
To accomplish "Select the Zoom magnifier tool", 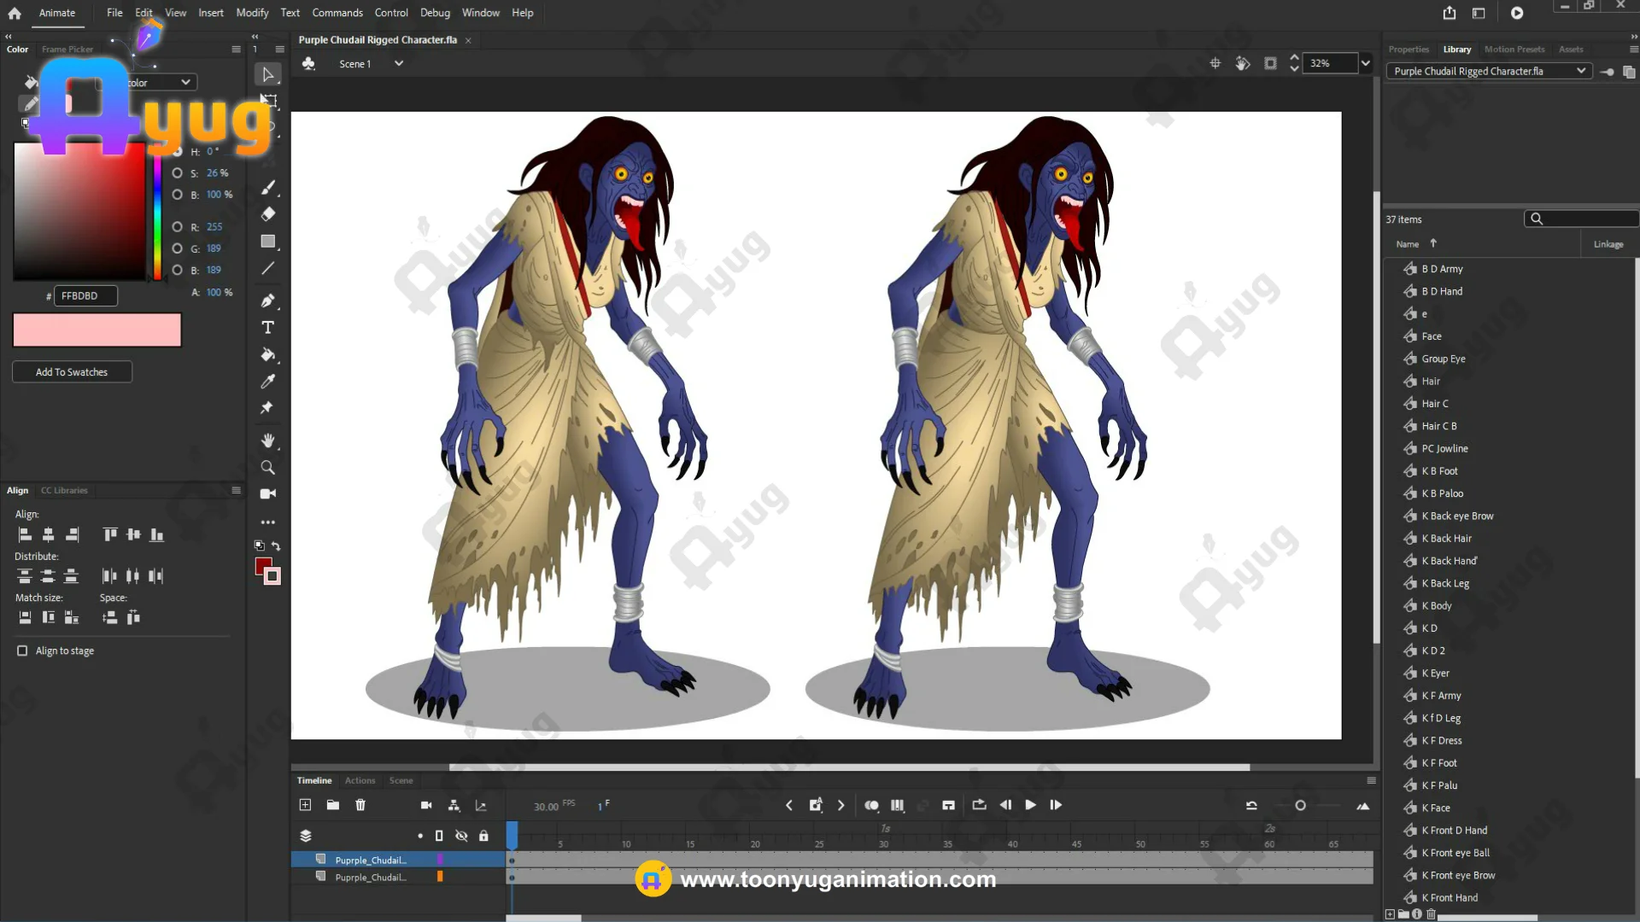I will [x=267, y=468].
